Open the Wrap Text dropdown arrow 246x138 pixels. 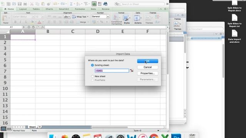point(88,17)
